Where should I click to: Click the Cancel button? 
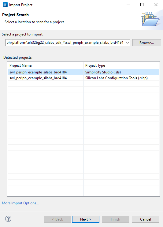(x=146, y=219)
